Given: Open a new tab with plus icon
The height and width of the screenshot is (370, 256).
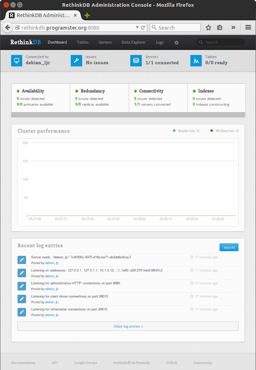Looking at the screenshot, I should pyautogui.click(x=87, y=15).
